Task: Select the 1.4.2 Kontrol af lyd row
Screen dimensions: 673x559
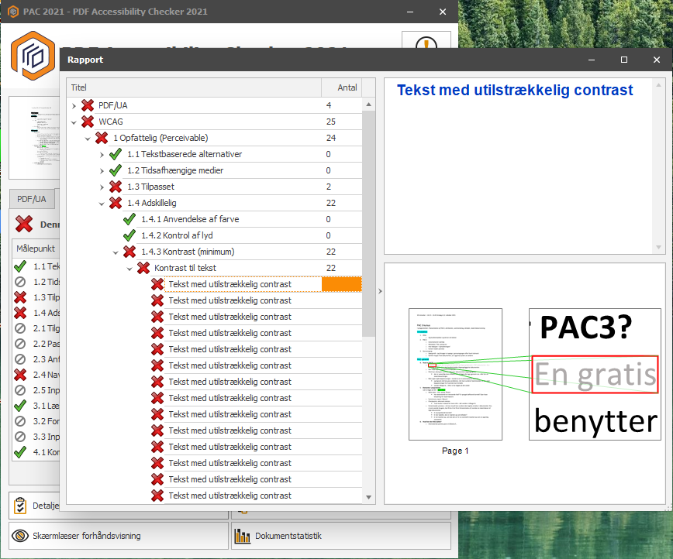Action: coord(177,235)
